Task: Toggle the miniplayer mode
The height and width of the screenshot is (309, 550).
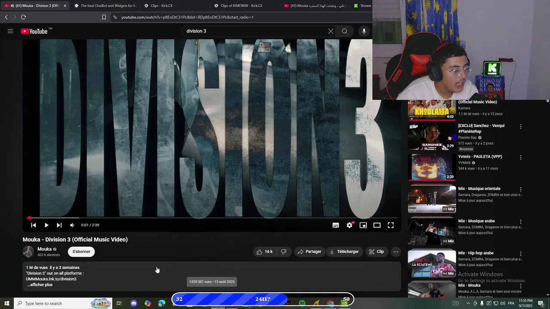Action: click(363, 225)
